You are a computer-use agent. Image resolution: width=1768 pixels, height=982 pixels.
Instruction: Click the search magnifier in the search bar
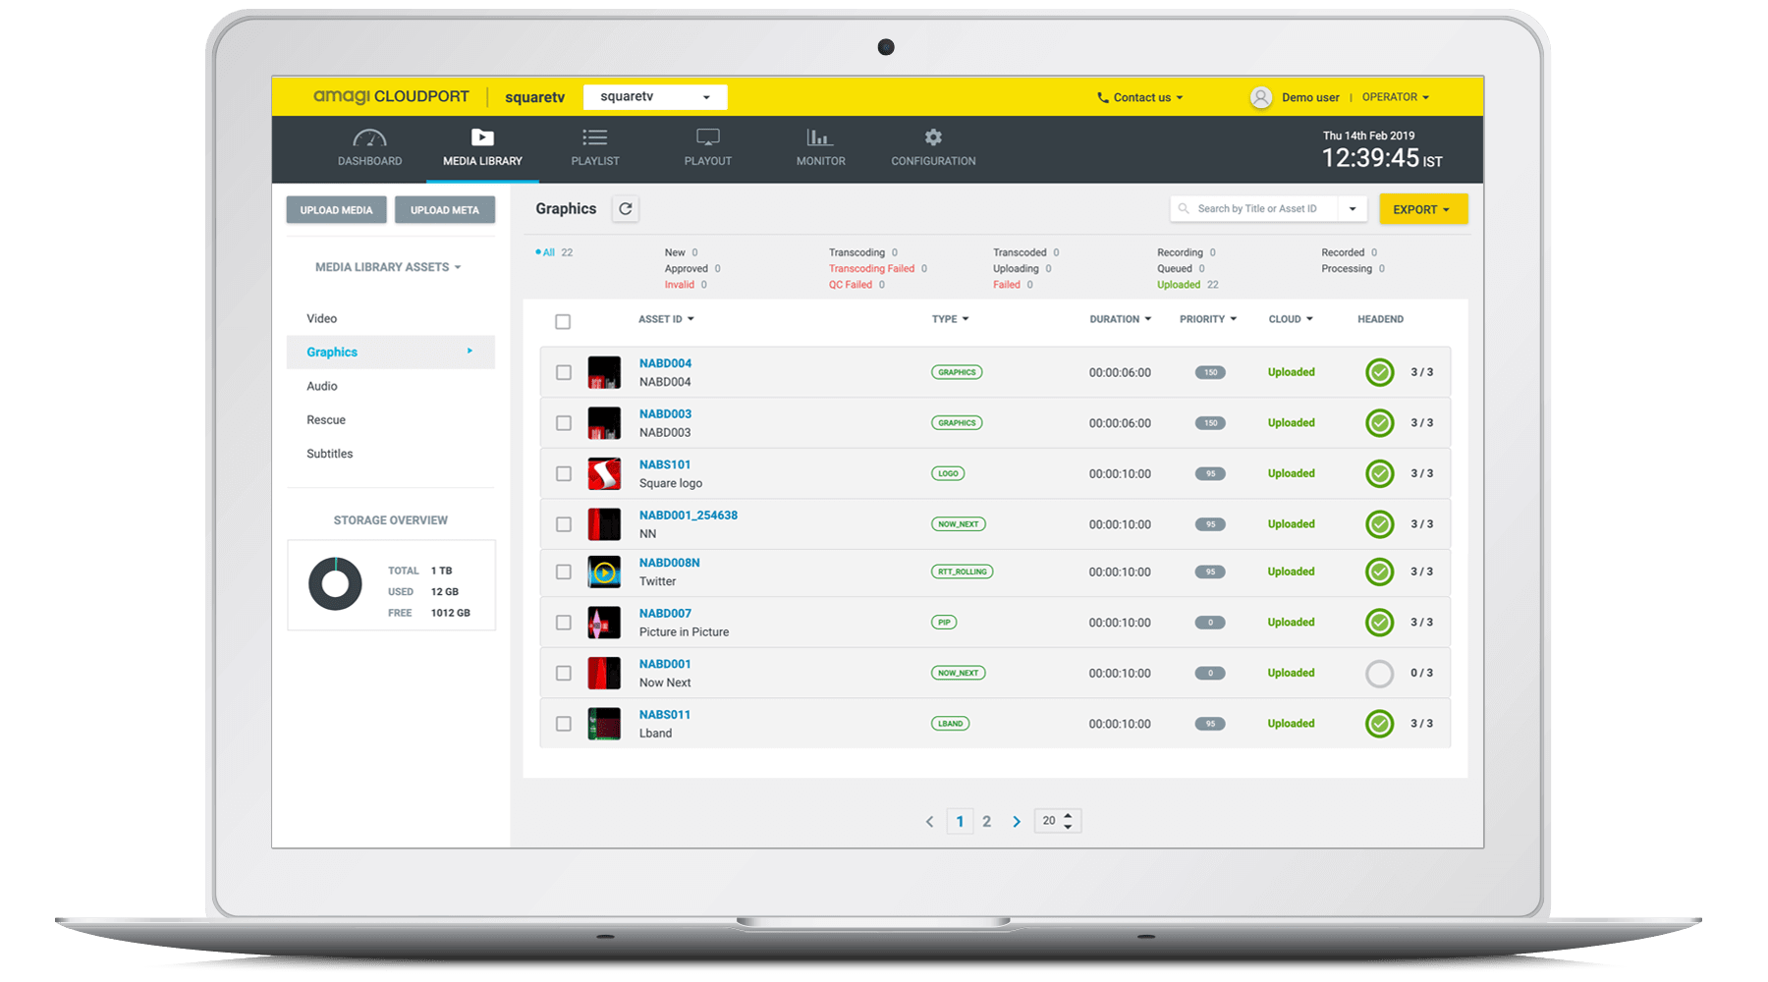coord(1184,208)
